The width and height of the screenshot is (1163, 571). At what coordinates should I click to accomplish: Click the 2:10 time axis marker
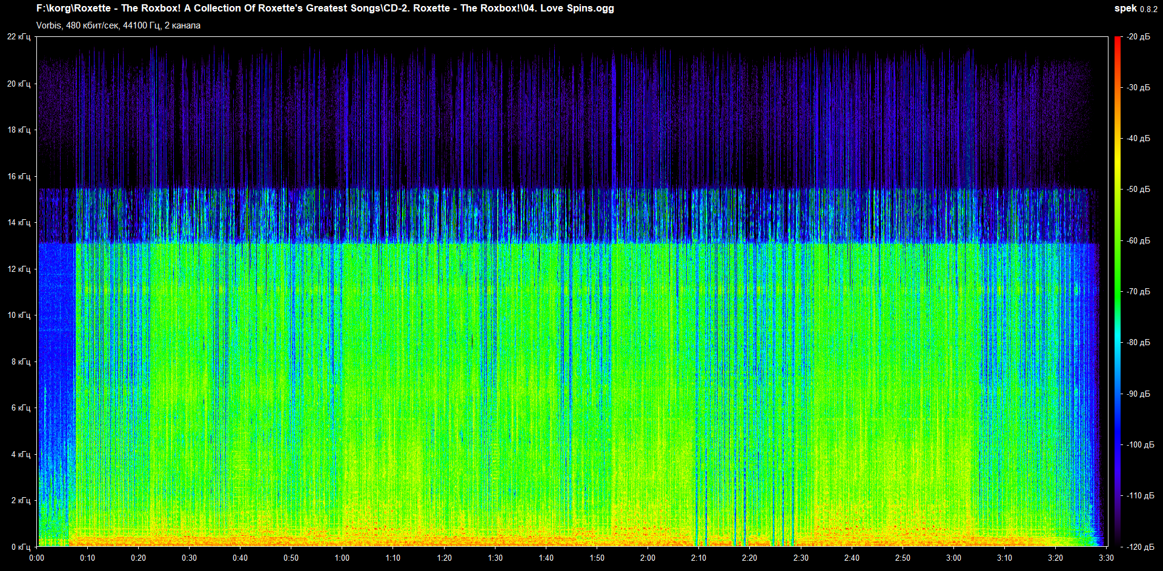[698, 558]
